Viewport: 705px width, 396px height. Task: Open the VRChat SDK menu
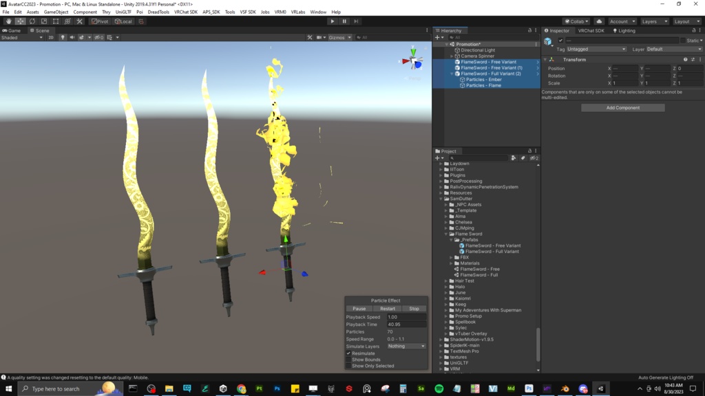pyautogui.click(x=186, y=11)
